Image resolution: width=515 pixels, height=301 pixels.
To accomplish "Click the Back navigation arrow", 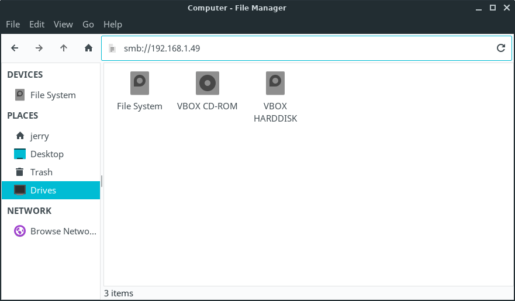I will point(15,48).
